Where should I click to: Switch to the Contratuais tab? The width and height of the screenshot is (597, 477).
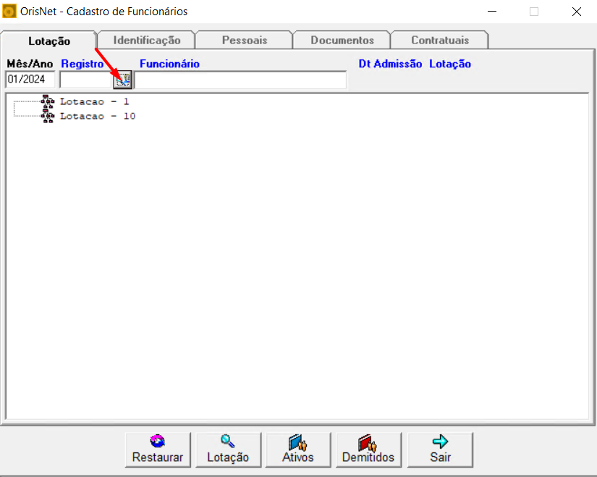440,41
